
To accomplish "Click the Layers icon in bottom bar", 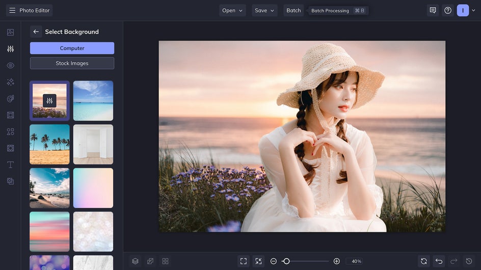I will click(x=135, y=261).
